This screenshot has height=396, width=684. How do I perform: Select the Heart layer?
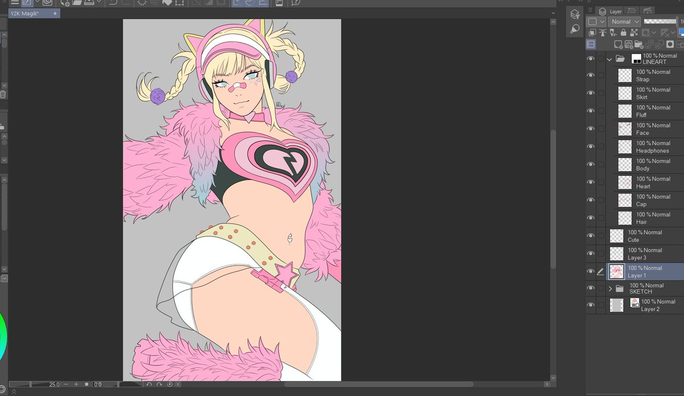[649, 182]
